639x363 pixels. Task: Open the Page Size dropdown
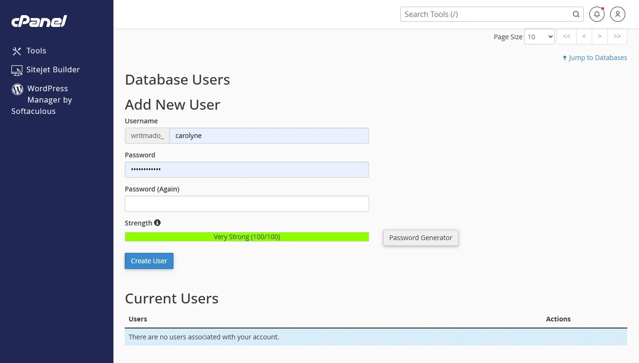[x=539, y=36]
